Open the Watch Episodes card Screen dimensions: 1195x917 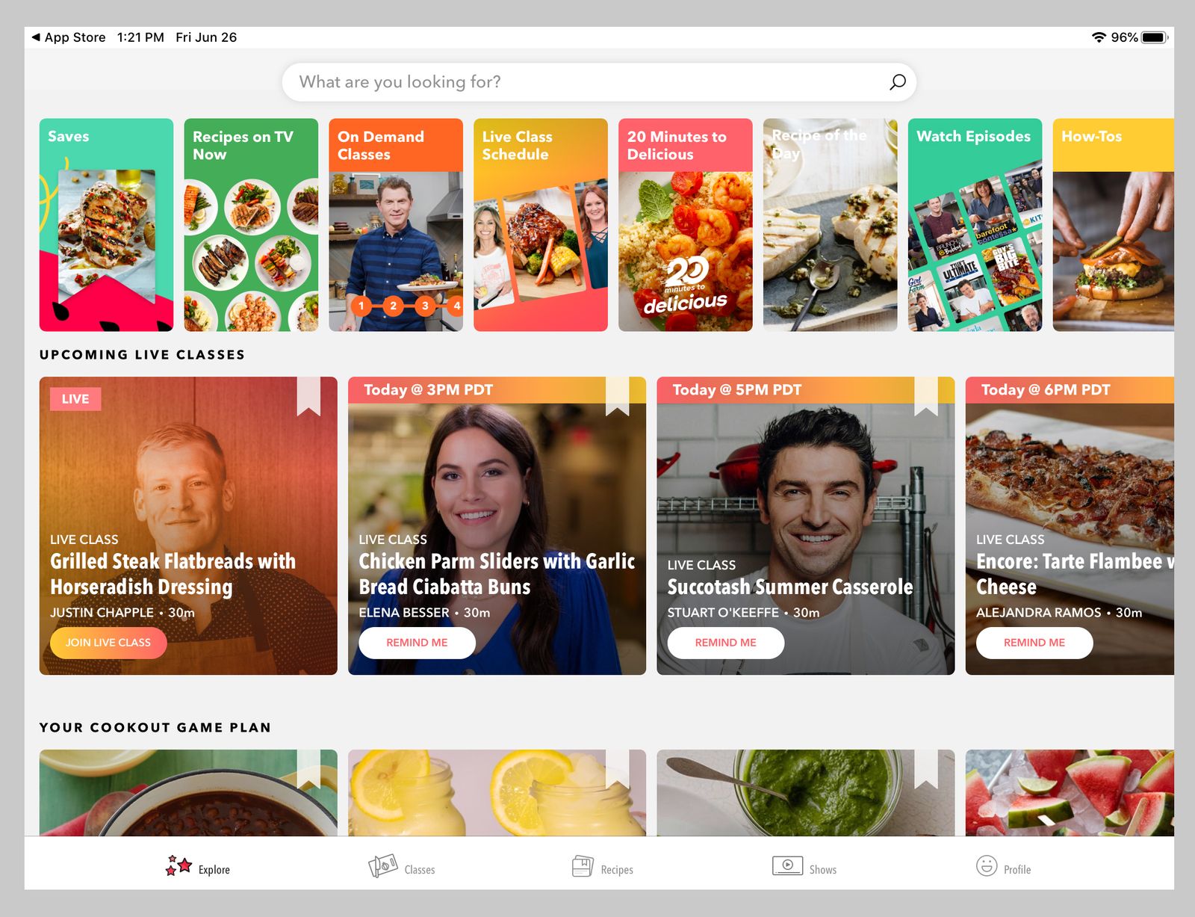[x=974, y=224]
